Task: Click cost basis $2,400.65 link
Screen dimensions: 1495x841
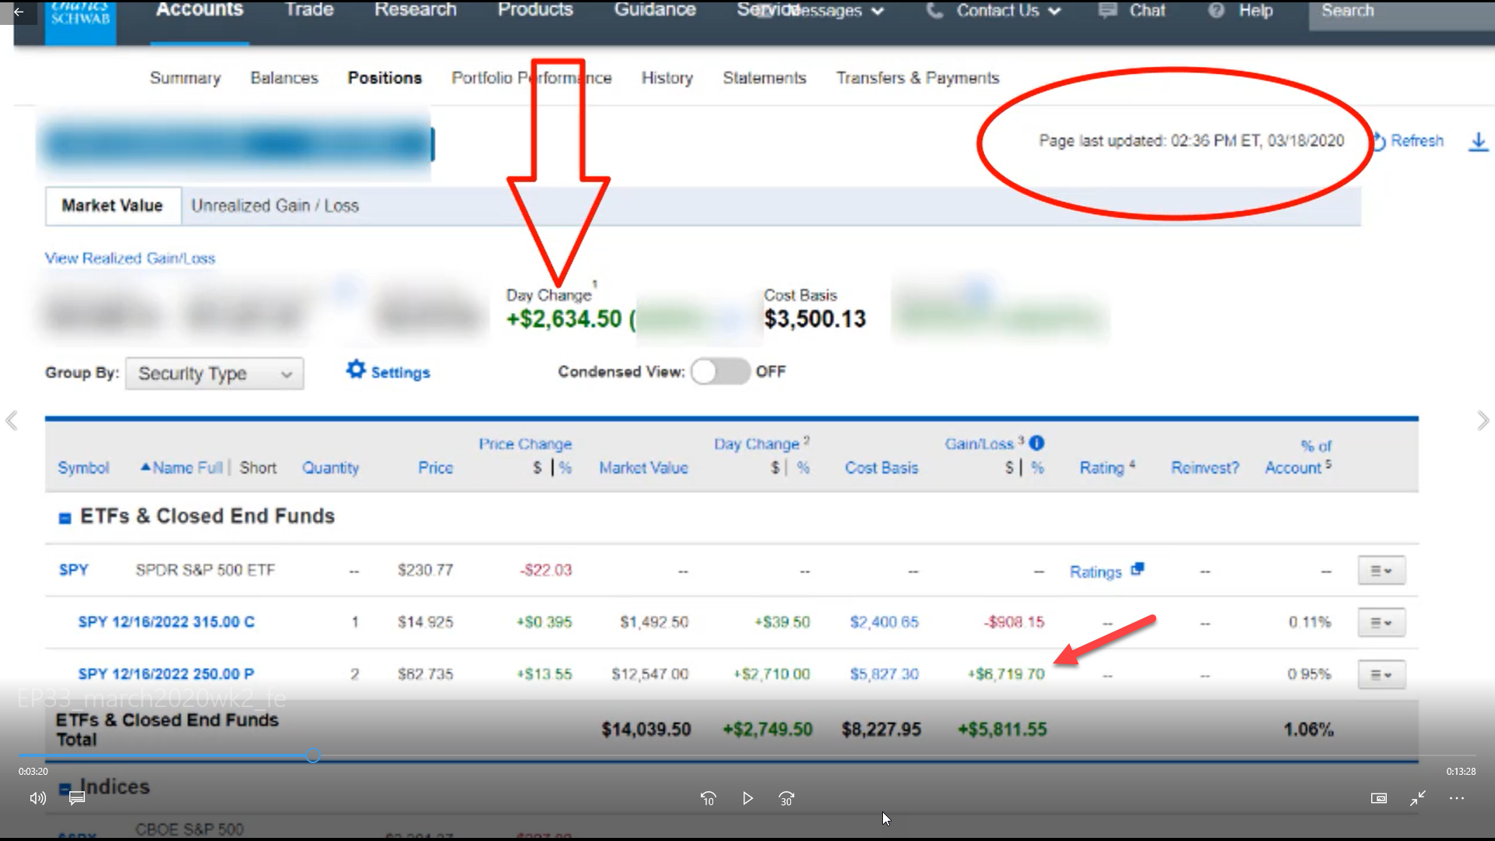Action: click(885, 622)
